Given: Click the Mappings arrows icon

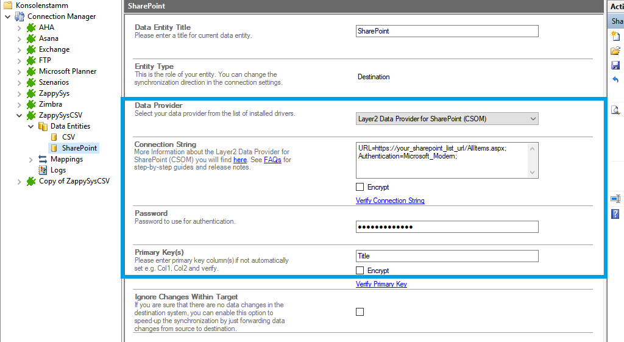Looking at the screenshot, I should coord(43,159).
